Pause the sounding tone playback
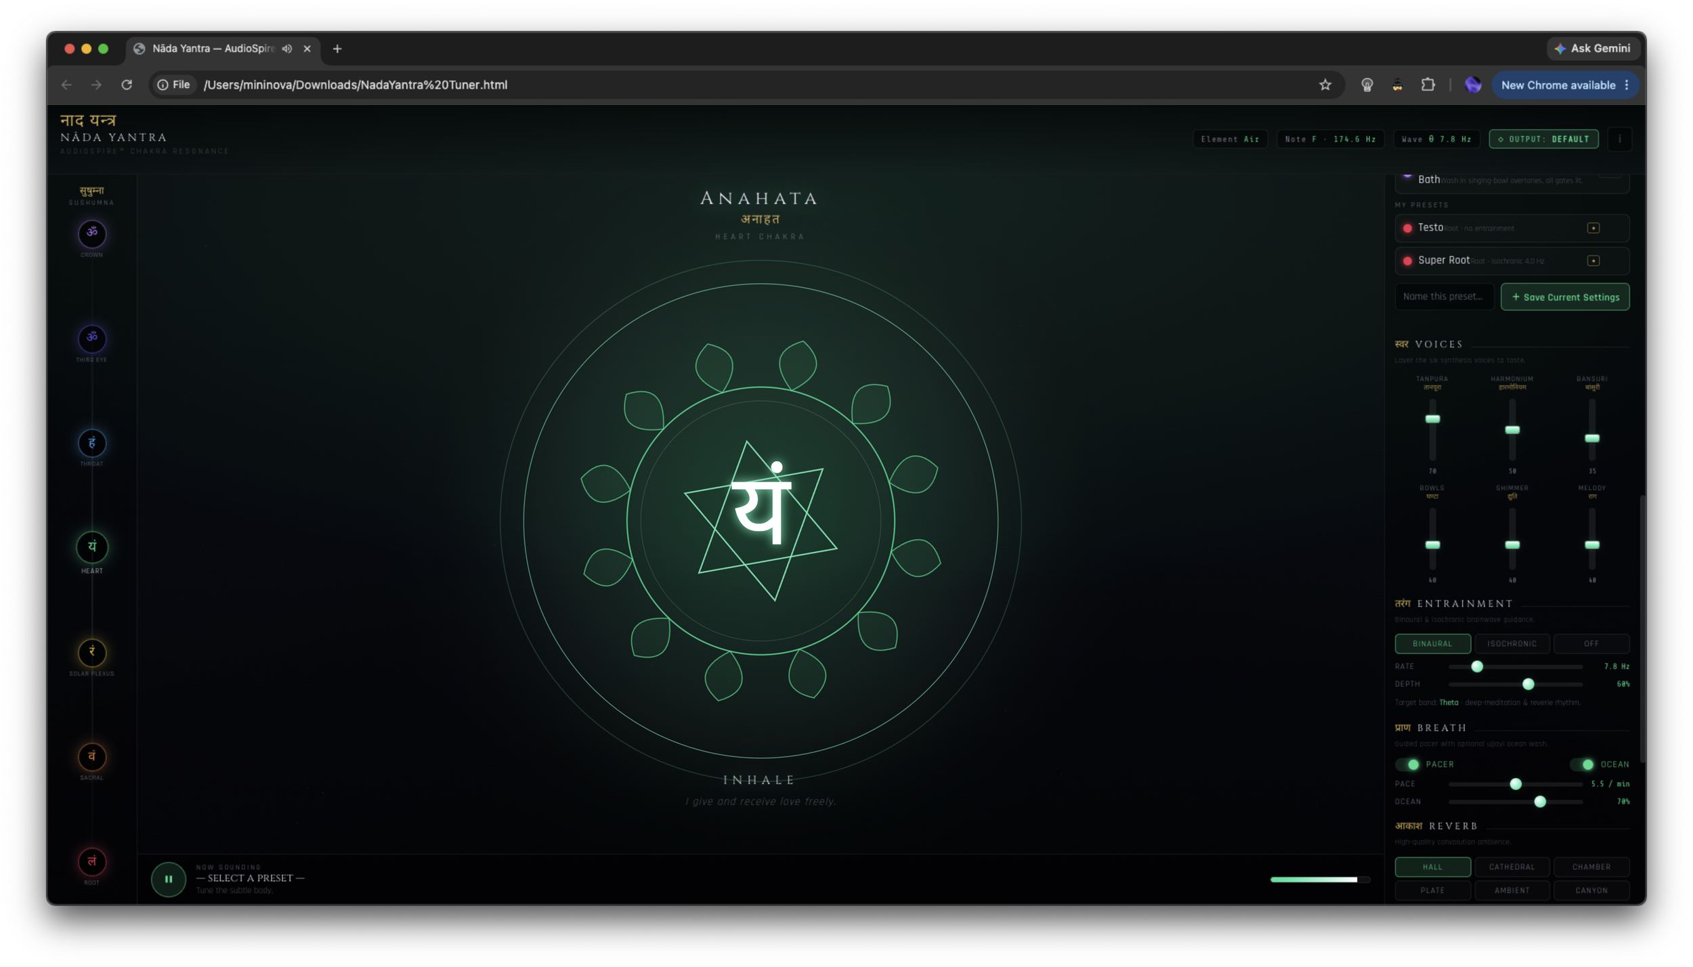Screen dimensions: 1693x967 169,879
